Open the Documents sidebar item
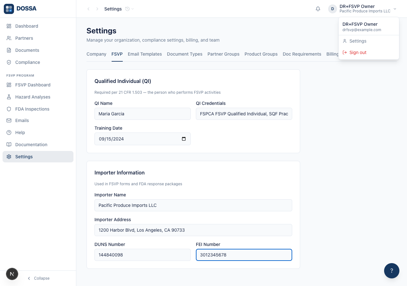 (x=38, y=50)
